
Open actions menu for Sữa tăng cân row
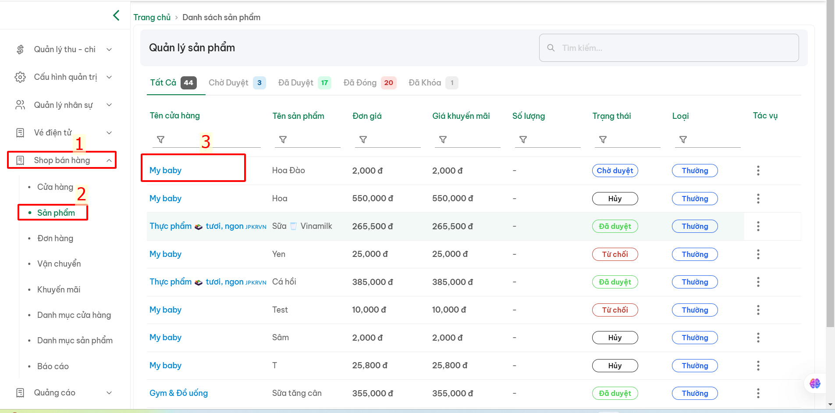point(758,393)
